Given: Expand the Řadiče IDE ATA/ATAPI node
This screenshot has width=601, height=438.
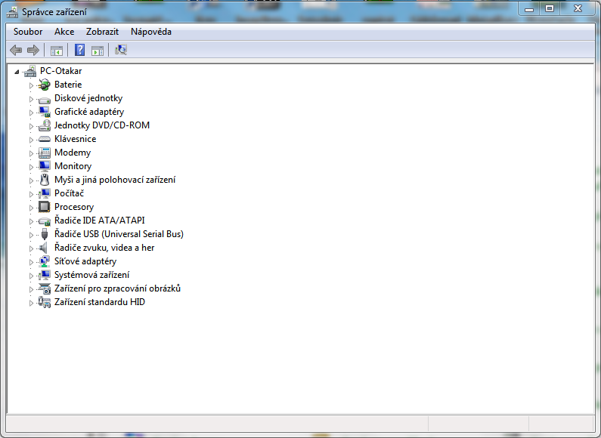Looking at the screenshot, I should point(31,221).
